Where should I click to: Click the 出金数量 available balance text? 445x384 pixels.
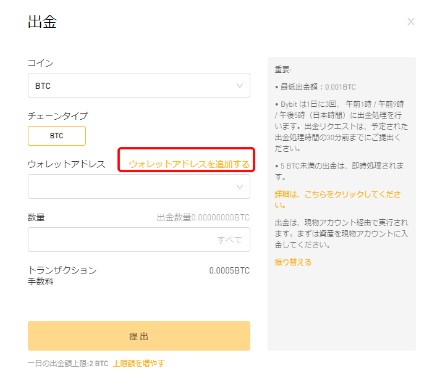203,217
